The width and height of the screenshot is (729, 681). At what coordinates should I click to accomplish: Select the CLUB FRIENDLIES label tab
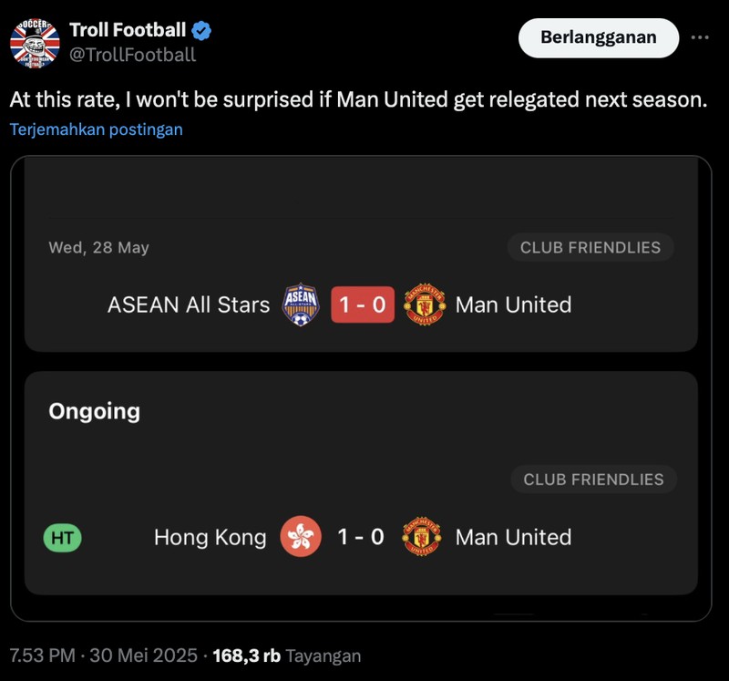click(x=590, y=246)
